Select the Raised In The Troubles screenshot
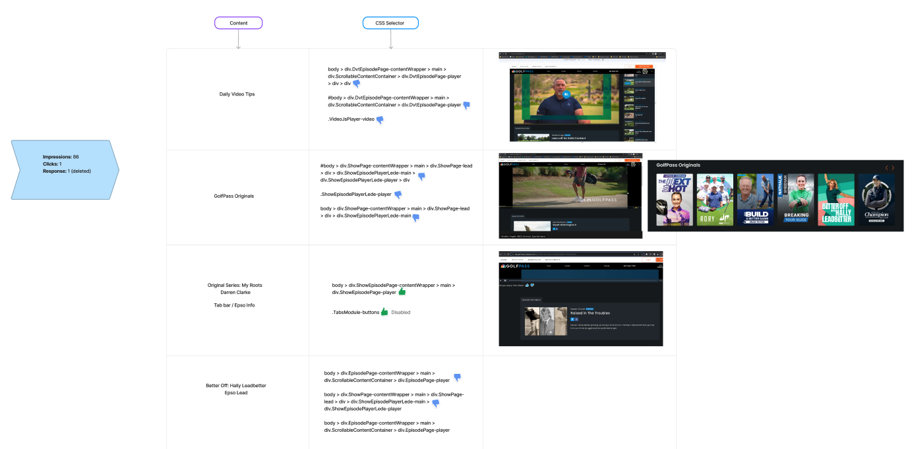Viewport: 914px width, 449px height. [x=581, y=299]
